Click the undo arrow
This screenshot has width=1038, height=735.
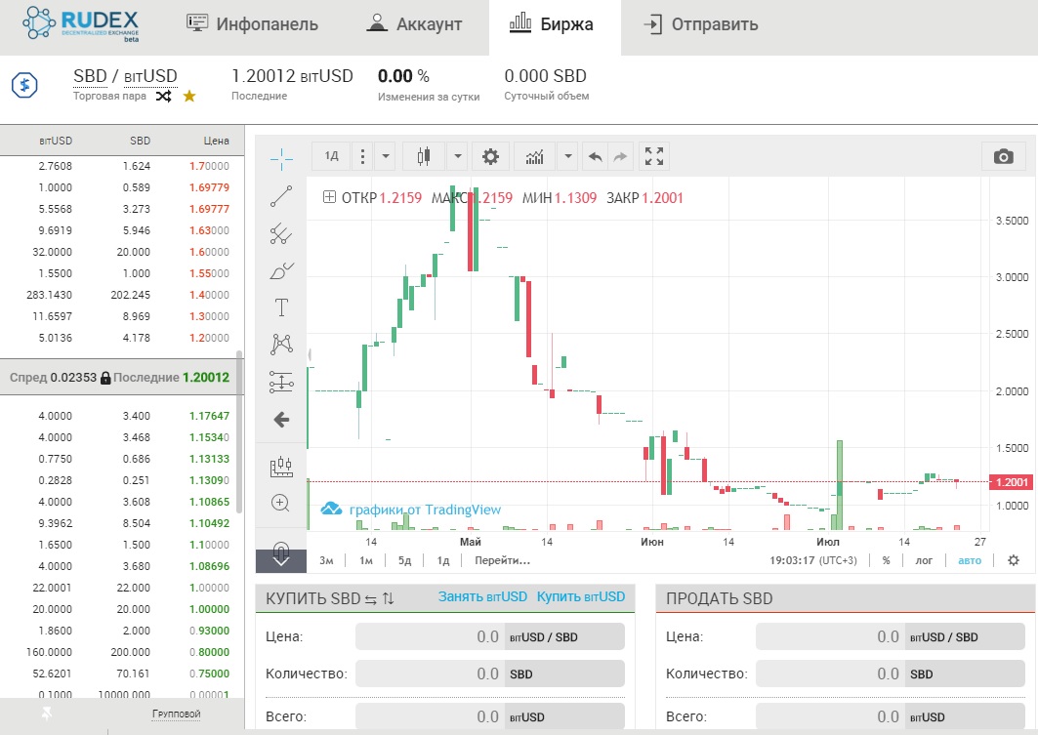[x=595, y=157]
